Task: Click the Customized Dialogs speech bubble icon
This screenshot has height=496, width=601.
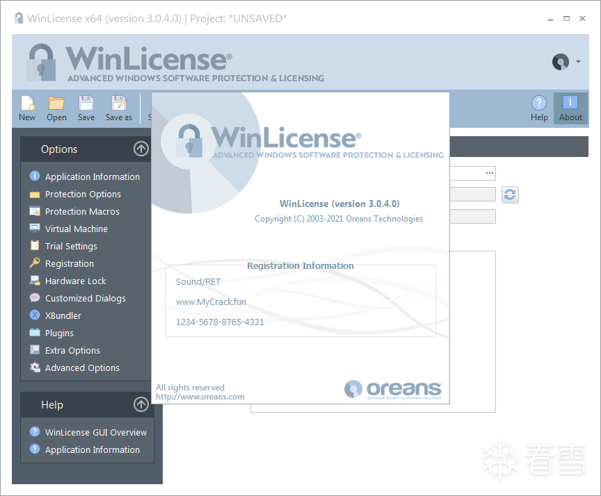Action: (x=35, y=297)
